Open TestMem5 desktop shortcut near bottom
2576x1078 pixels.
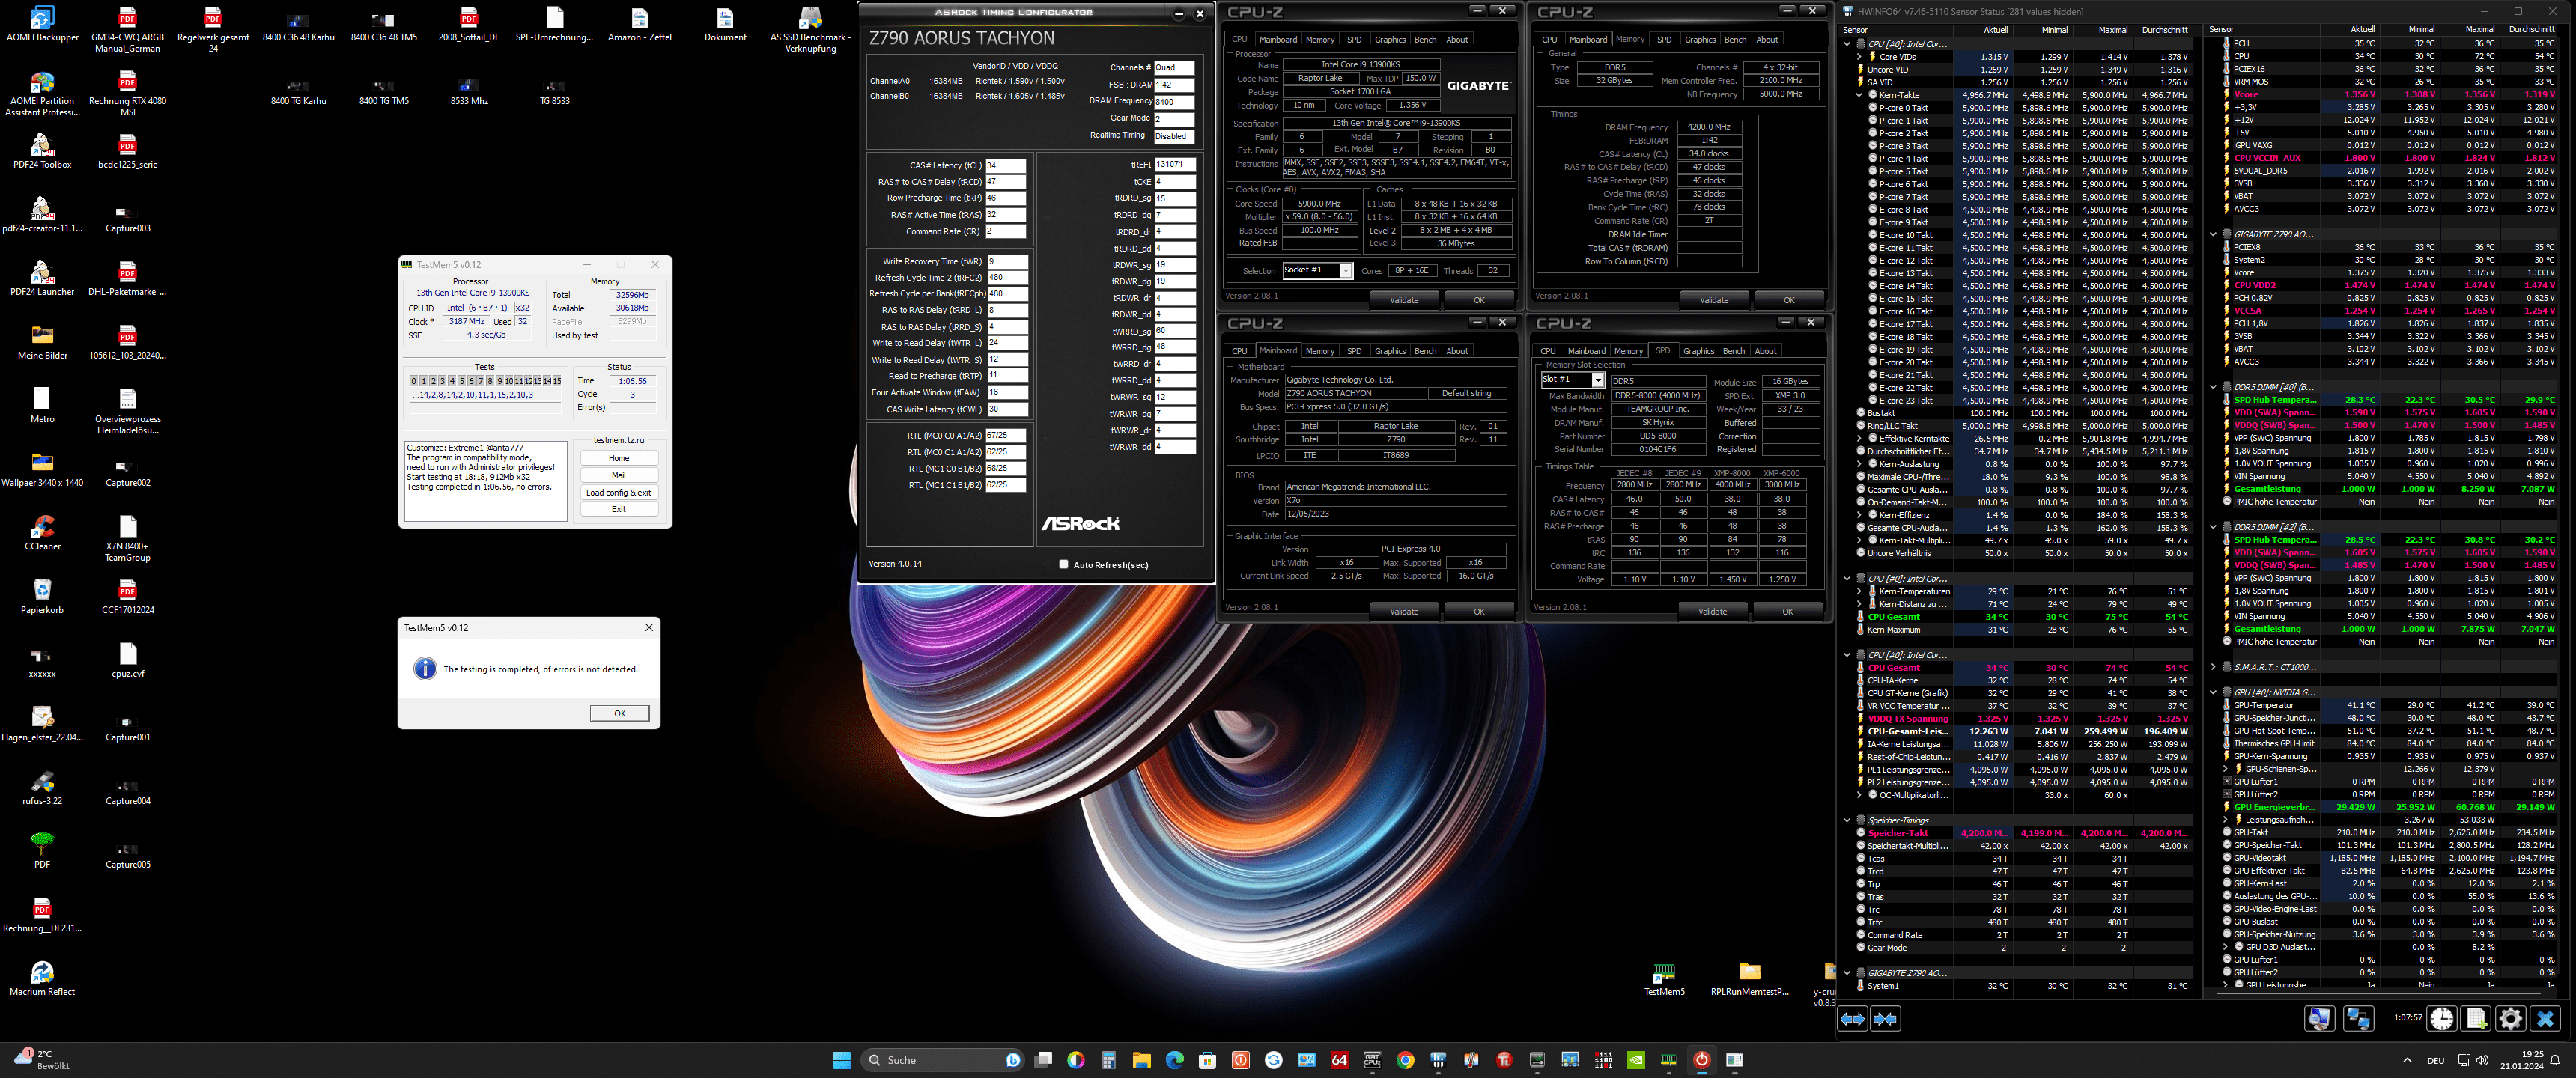pos(1664,979)
